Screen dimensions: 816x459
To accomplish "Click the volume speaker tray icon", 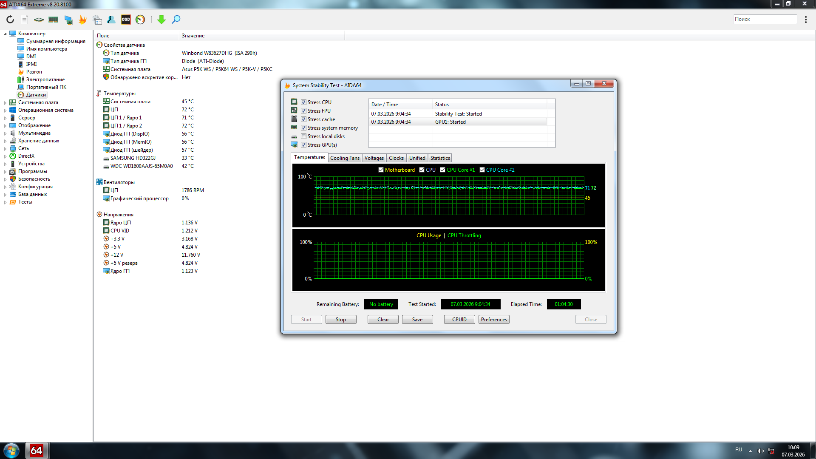I will pos(760,451).
